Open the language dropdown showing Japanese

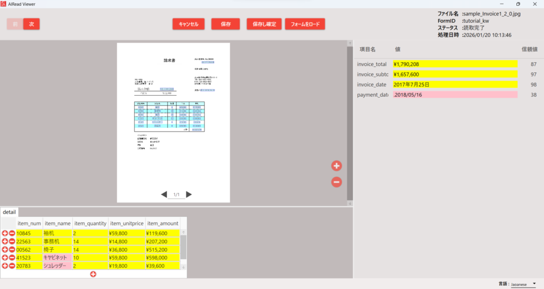coord(524,284)
